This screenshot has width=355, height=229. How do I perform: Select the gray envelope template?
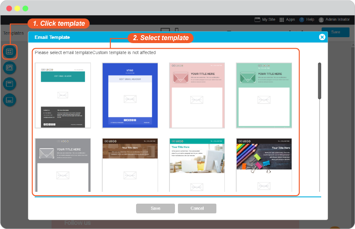click(x=63, y=165)
